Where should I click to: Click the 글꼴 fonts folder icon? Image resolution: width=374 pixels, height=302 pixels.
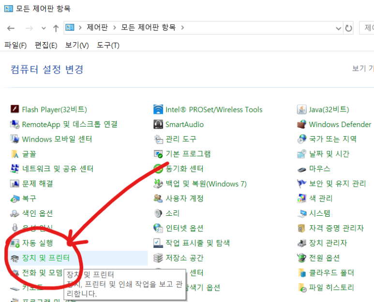[15, 154]
